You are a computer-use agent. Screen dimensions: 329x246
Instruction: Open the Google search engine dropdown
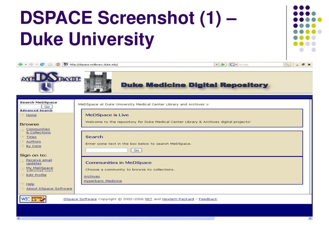236,64
